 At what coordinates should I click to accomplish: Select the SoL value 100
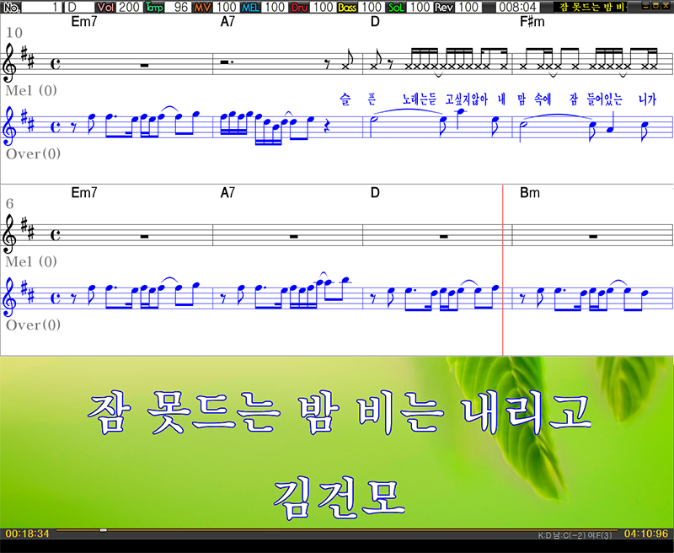point(420,7)
